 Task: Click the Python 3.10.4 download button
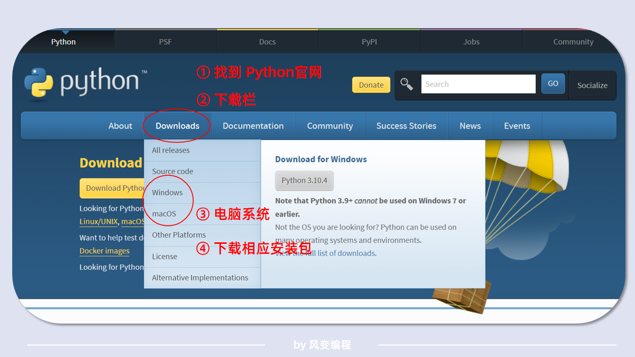(304, 181)
